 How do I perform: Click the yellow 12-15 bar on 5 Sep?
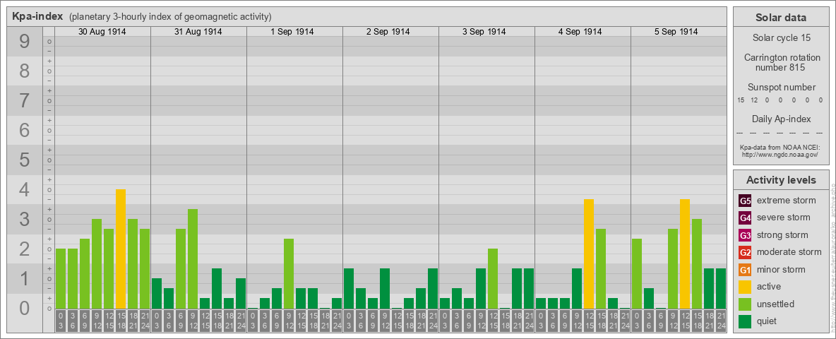pyautogui.click(x=685, y=254)
